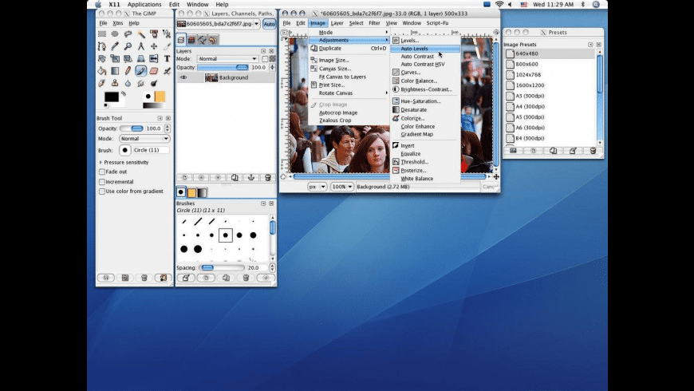The width and height of the screenshot is (694, 391).
Task: Select the Text tool in the toolbox
Action: 166,58
